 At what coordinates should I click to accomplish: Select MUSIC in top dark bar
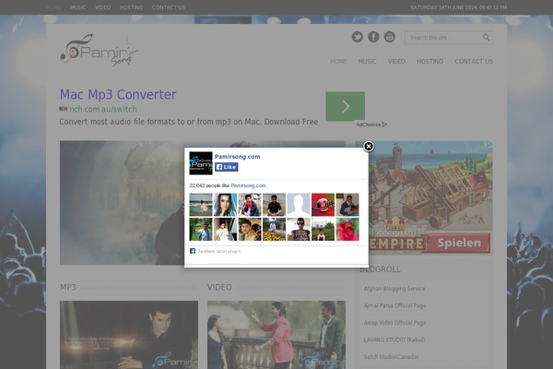(78, 7)
